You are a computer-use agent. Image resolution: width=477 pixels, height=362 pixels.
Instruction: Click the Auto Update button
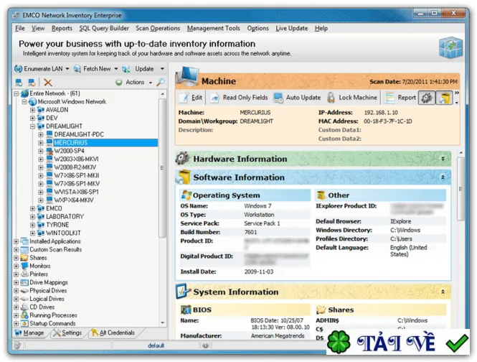tap(297, 98)
